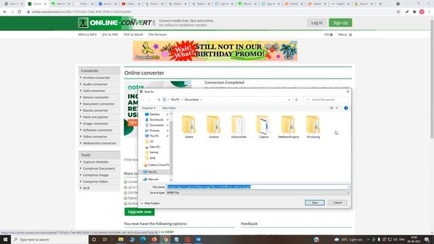
Task: Click Save in the Save As dialog
Action: click(x=315, y=203)
